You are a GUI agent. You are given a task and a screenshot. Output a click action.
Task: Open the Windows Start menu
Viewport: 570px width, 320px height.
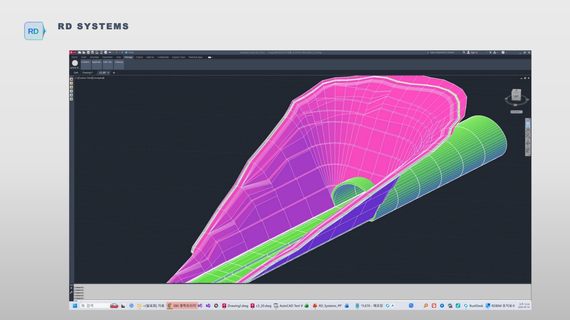point(75,306)
